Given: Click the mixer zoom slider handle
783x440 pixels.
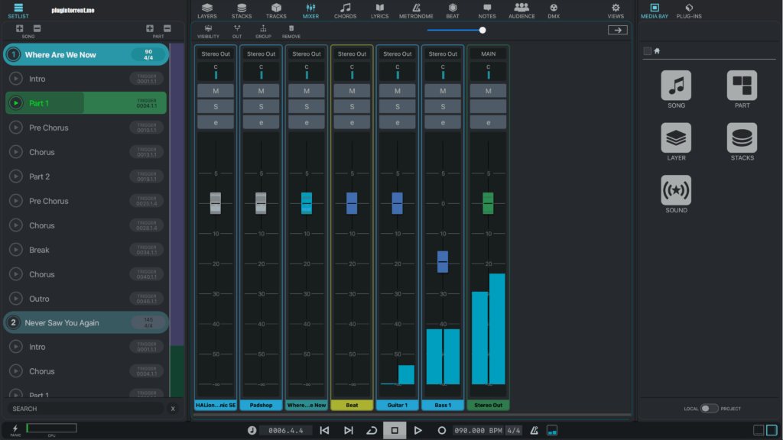Looking at the screenshot, I should (482, 31).
